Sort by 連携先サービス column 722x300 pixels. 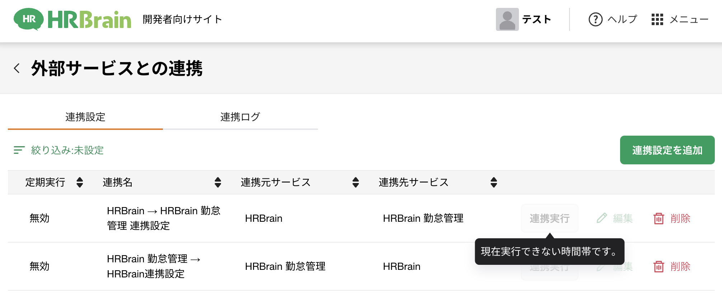pyautogui.click(x=494, y=182)
